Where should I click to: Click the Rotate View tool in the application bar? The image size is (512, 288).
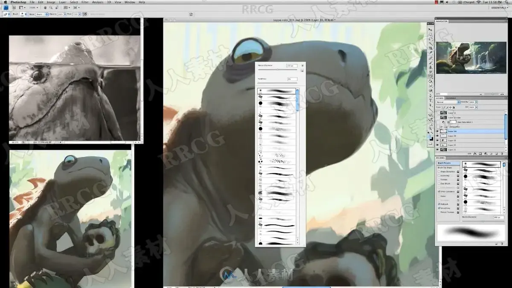[x=56, y=8]
